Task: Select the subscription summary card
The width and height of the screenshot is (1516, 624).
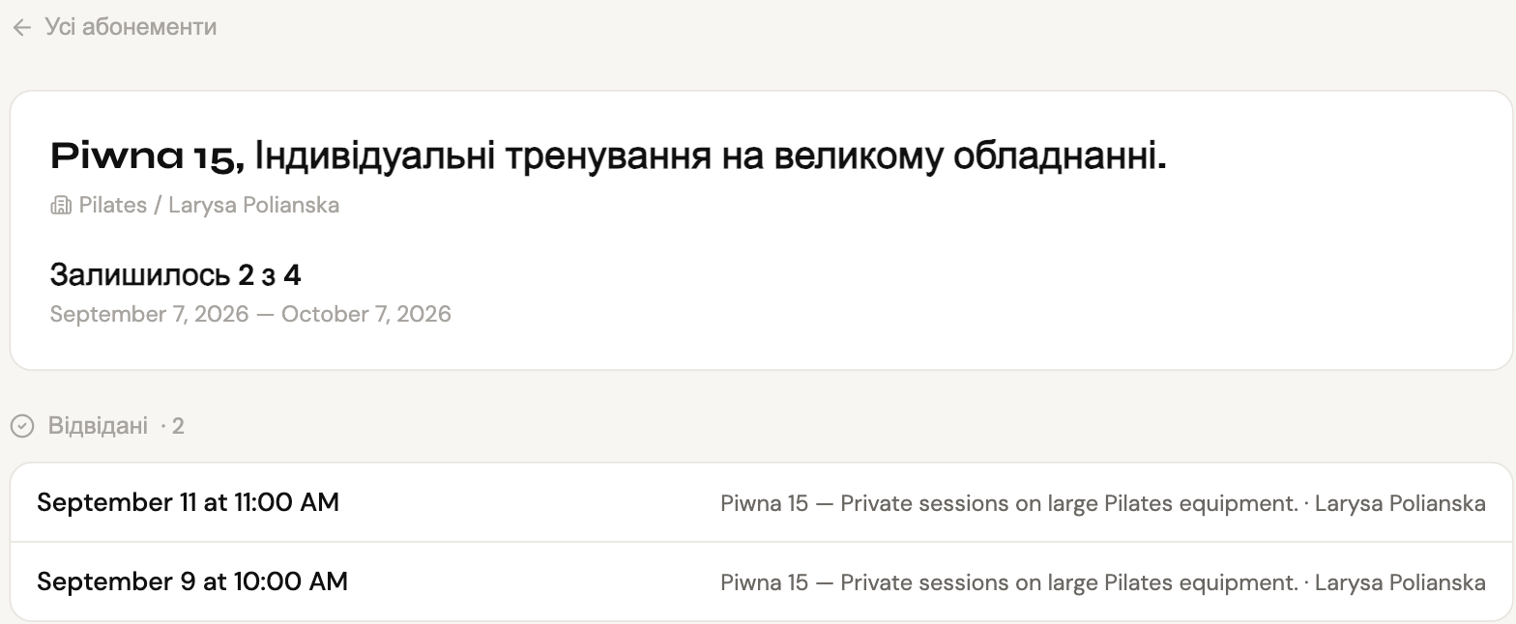Action: [x=761, y=231]
